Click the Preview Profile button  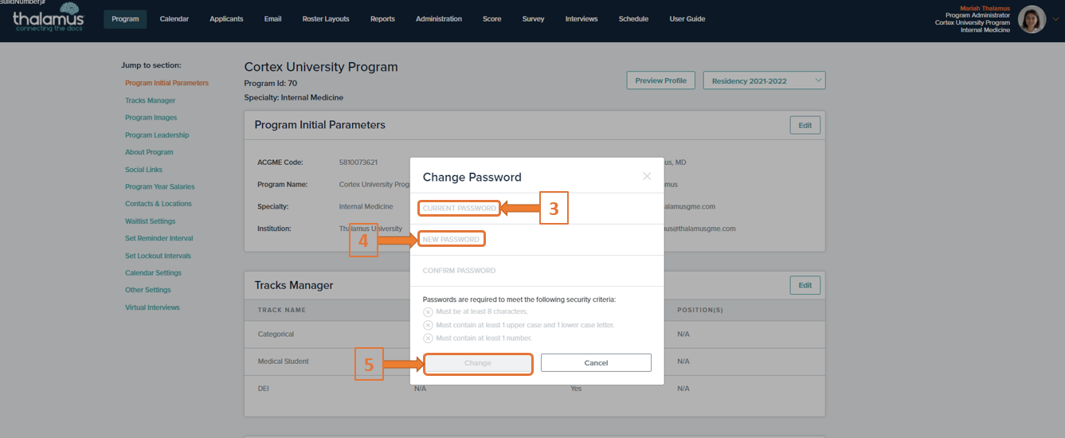click(x=661, y=80)
